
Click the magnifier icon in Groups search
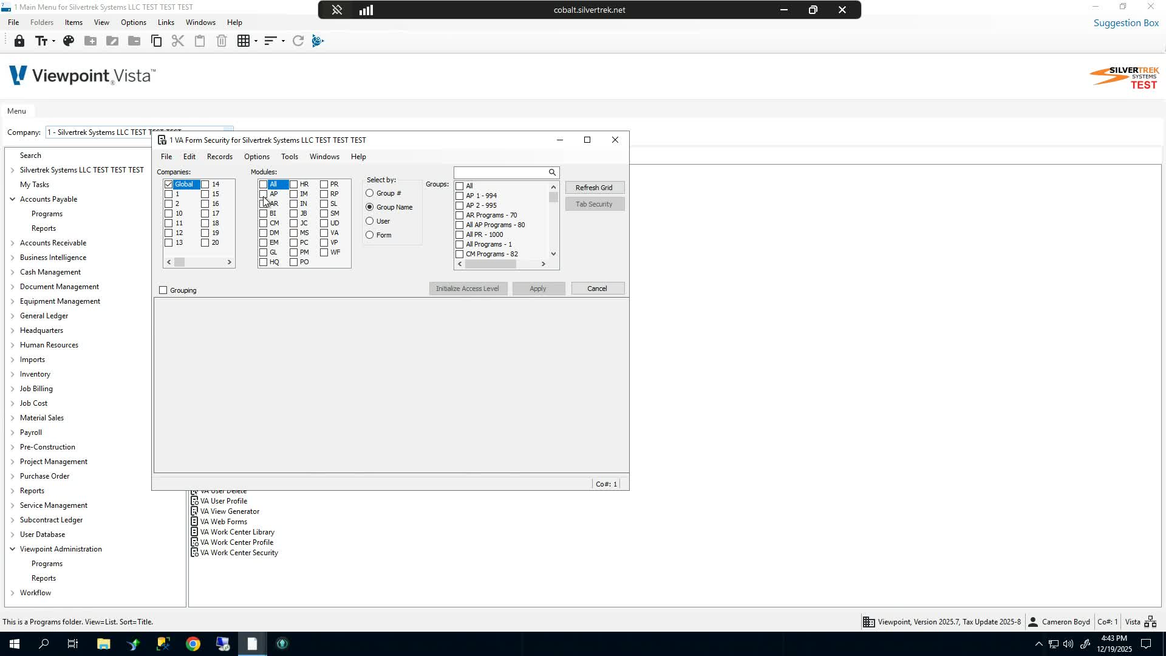pos(552,173)
